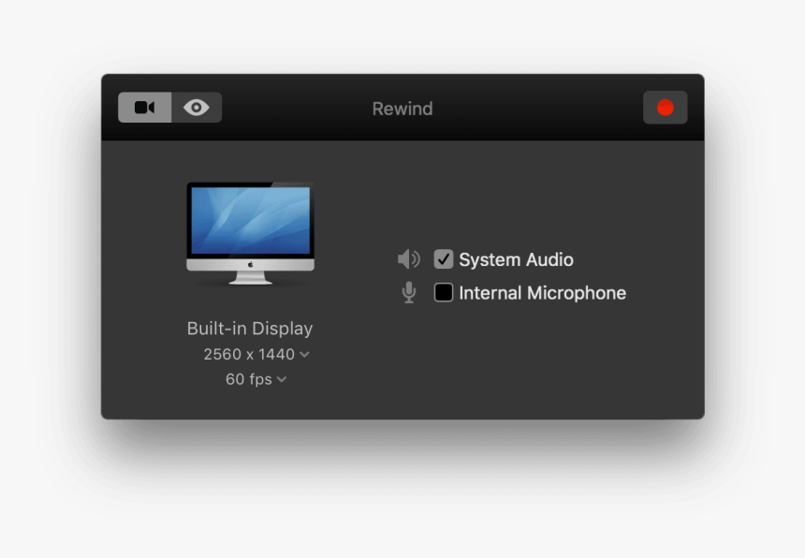This screenshot has height=558, width=805.
Task: Switch to the eye preview tab
Action: click(197, 108)
